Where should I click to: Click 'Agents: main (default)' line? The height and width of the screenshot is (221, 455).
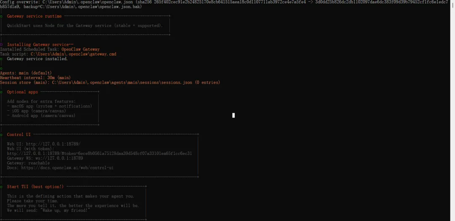(26, 73)
